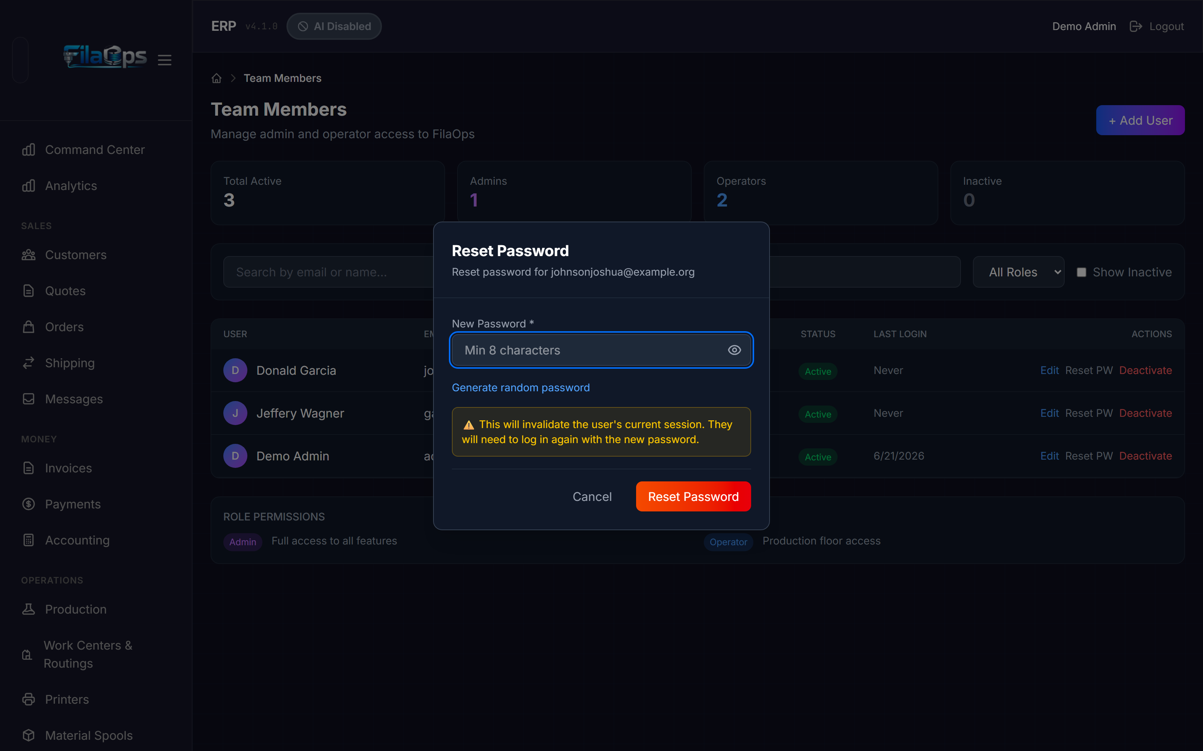1203x751 pixels.
Task: Click the Analytics chart icon
Action: 28,186
